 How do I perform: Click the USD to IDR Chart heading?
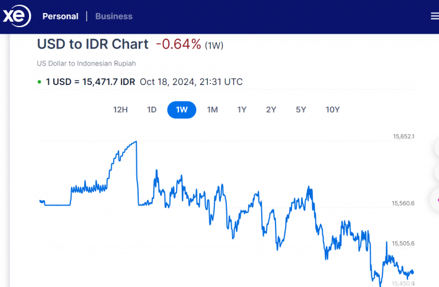click(93, 44)
